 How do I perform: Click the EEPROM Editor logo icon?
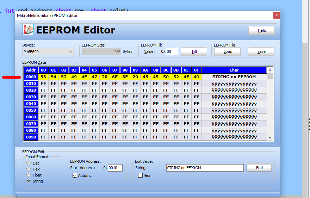[28, 30]
